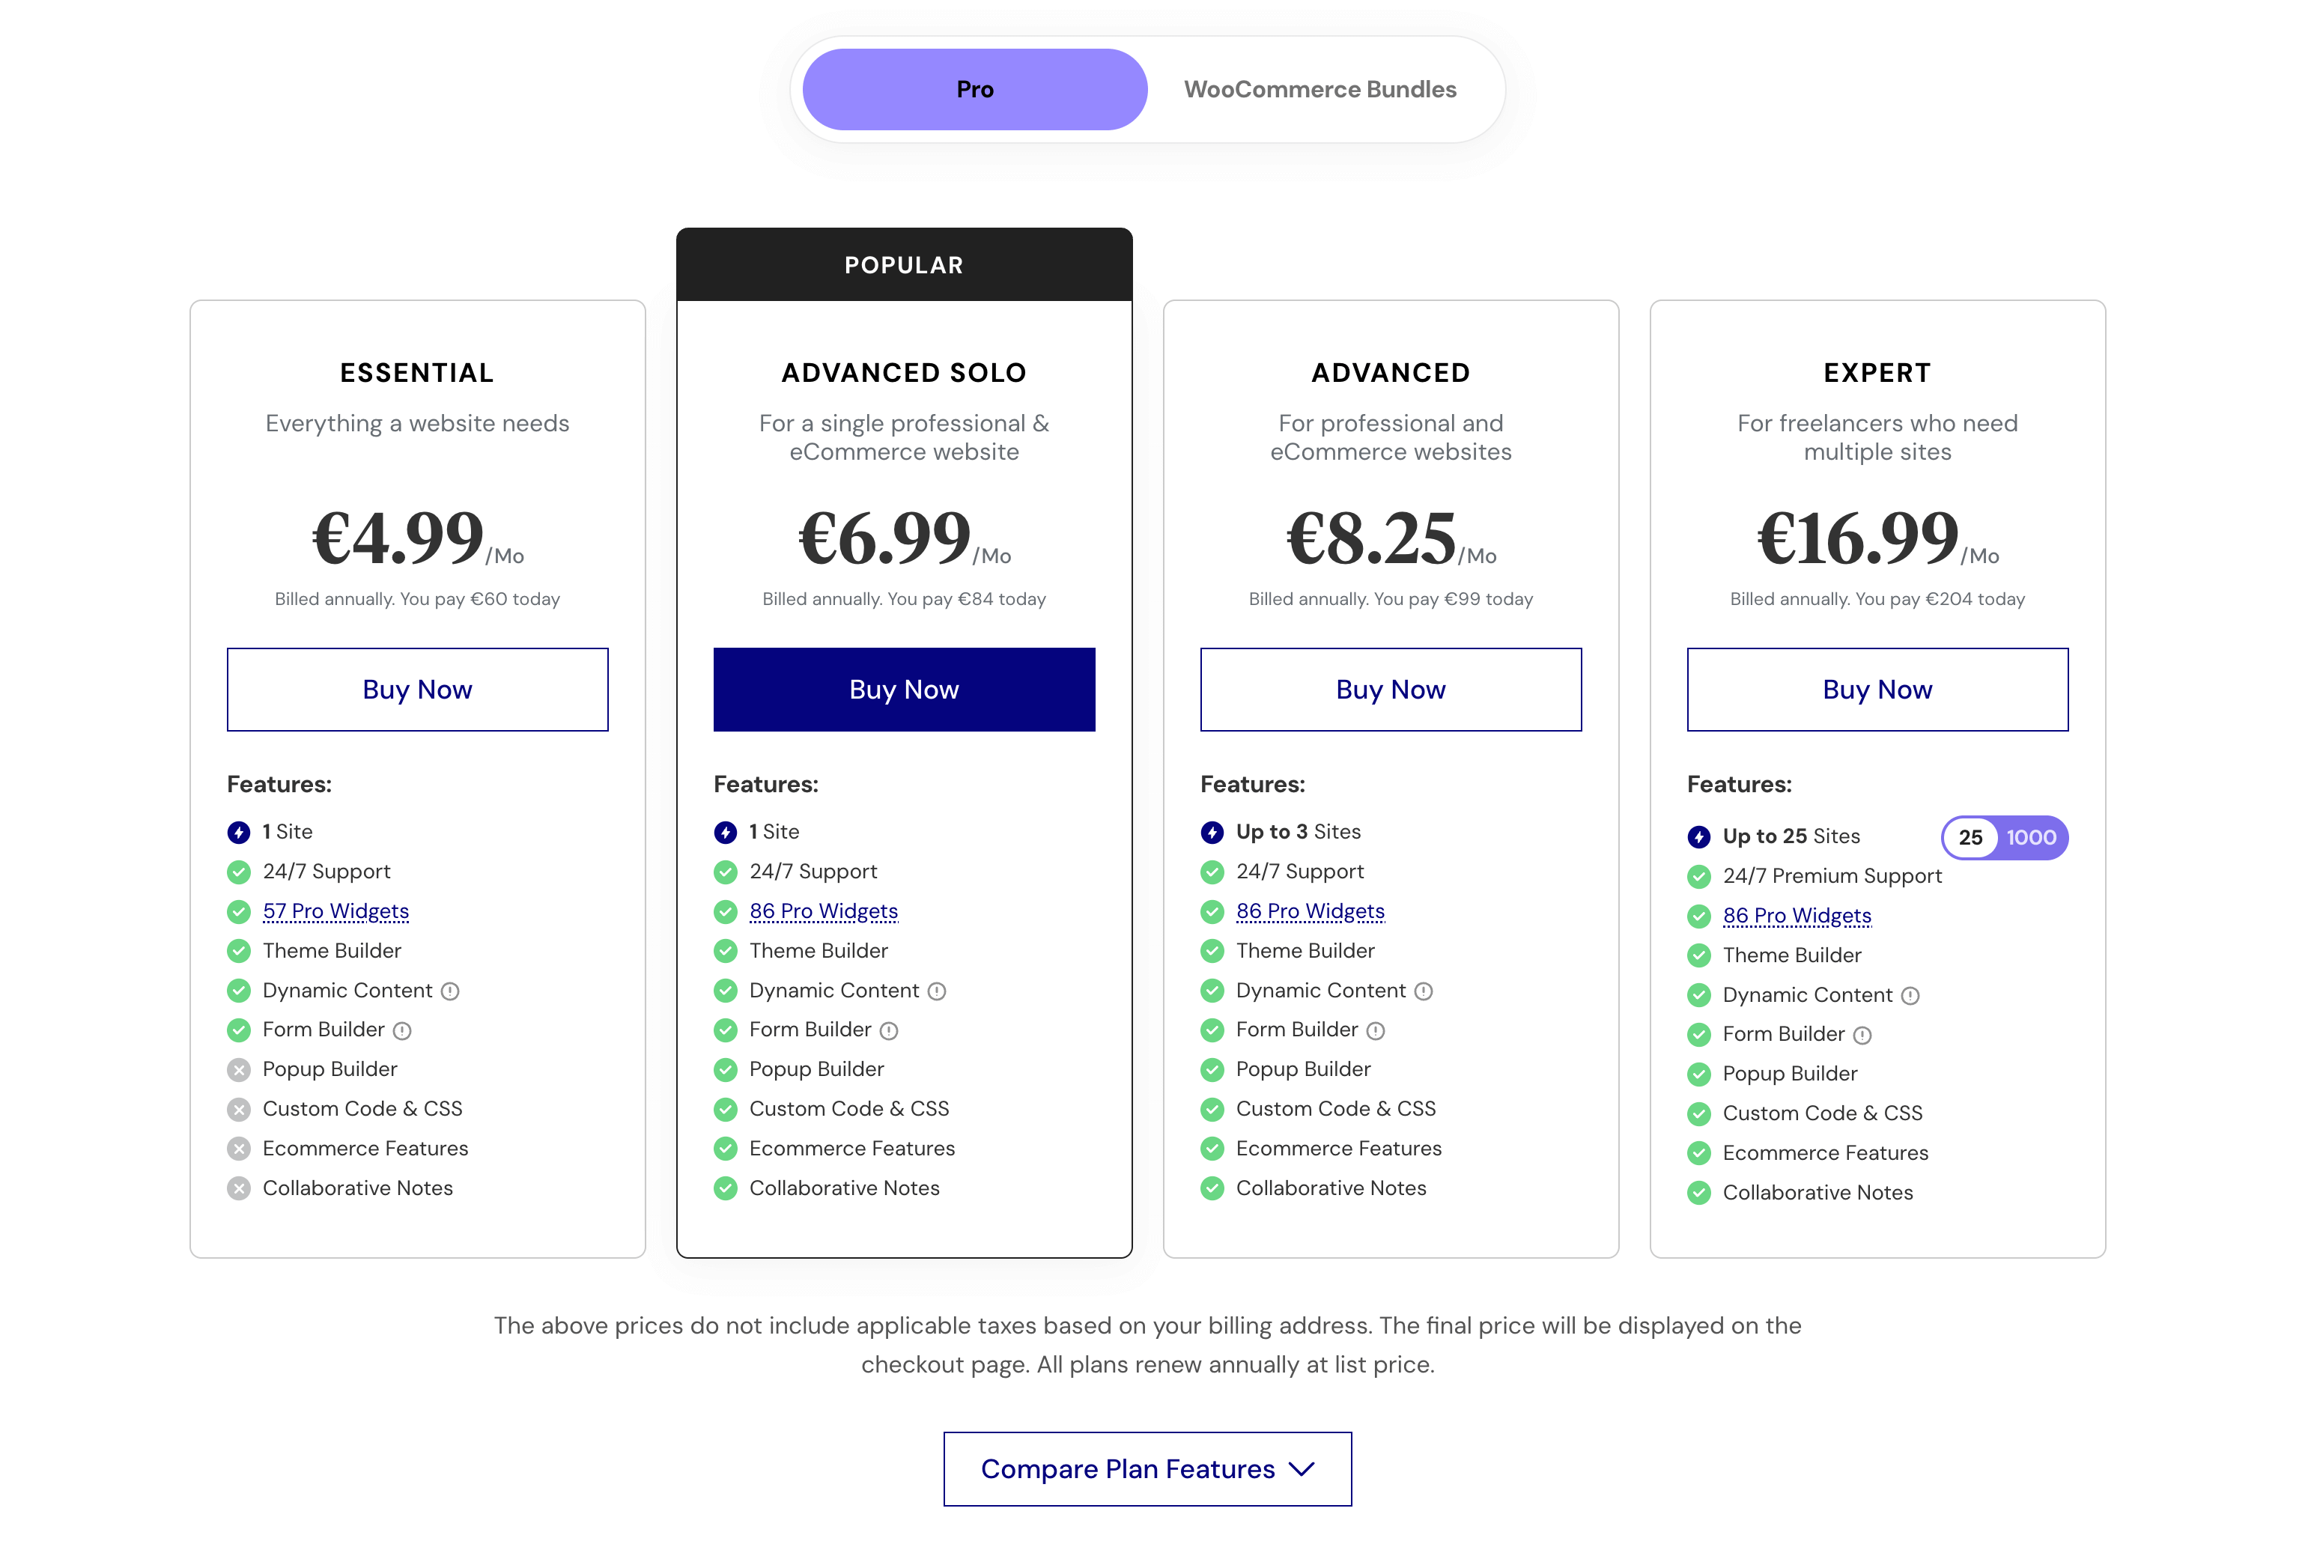Click info icon beside Essential Dynamic Content

(x=450, y=991)
